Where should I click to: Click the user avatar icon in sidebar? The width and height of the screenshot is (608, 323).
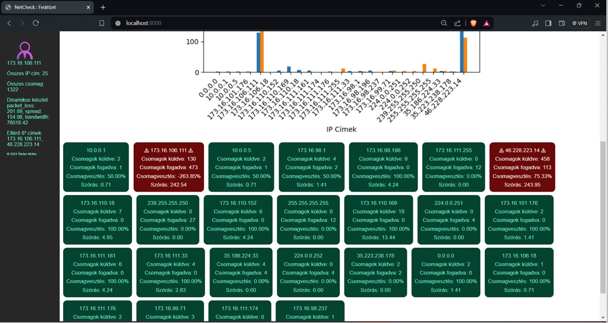point(24,51)
